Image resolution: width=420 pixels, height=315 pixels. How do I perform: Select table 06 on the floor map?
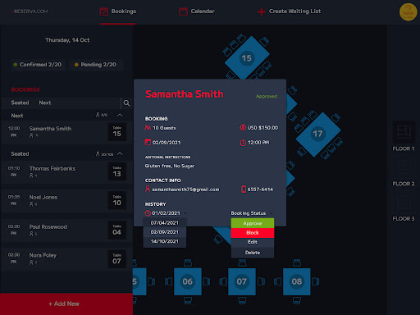coord(188,281)
